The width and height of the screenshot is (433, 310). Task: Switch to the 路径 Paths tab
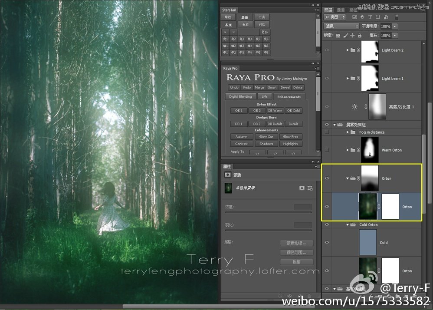[x=353, y=10]
